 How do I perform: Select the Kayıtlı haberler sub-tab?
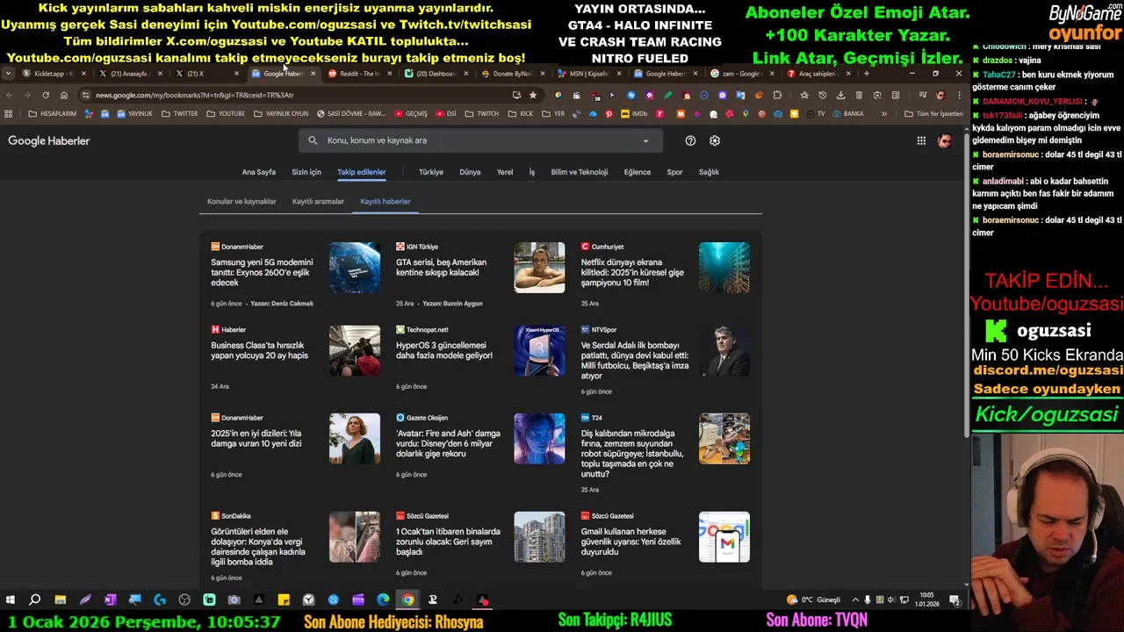pos(385,202)
